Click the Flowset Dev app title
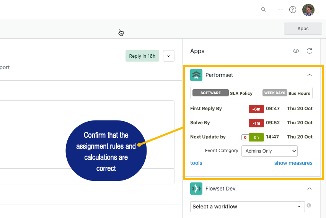326x218 pixels. pyautogui.click(x=220, y=189)
